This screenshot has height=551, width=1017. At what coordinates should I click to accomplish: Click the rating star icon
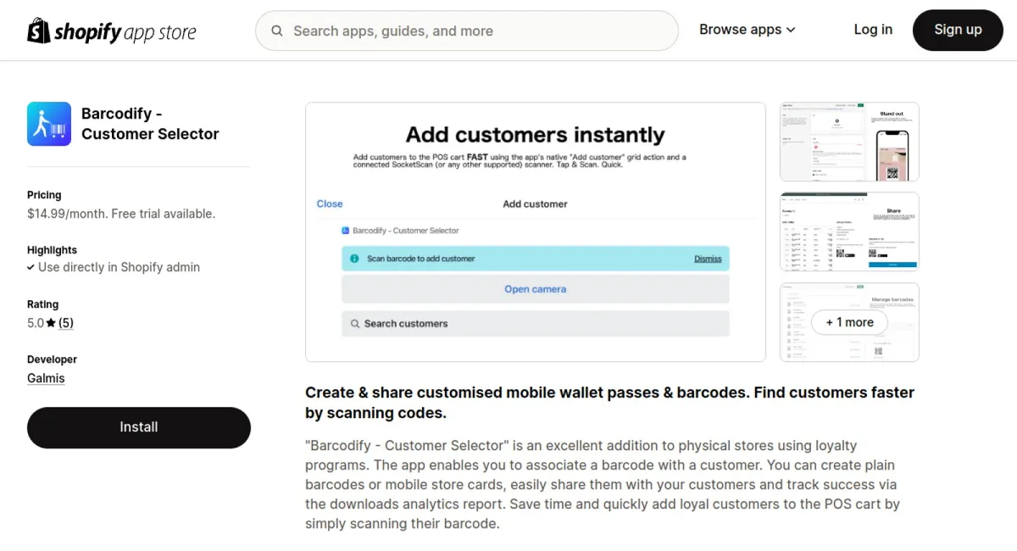[51, 323]
